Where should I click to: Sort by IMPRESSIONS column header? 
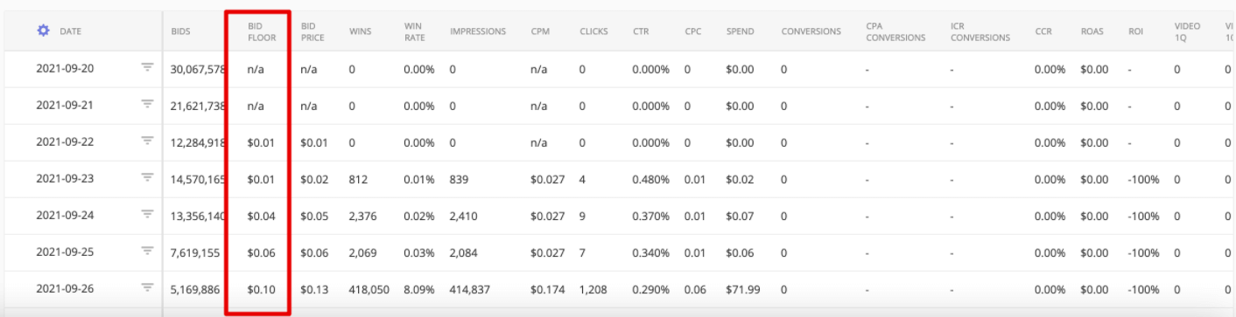point(478,31)
